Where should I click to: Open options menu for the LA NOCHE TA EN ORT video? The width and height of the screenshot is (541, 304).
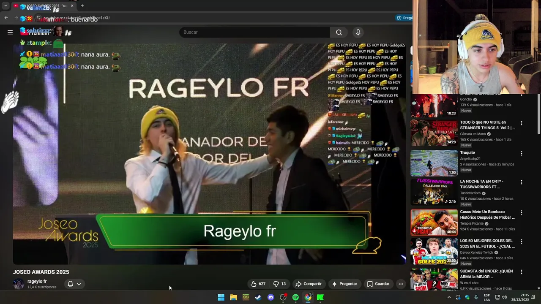(x=521, y=182)
